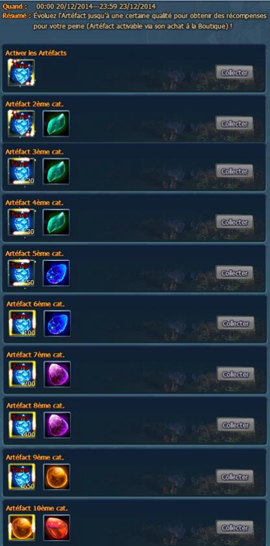Click Collecter for Activer les Artéfacts

tap(234, 73)
